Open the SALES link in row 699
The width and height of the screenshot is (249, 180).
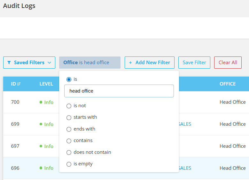185,124
